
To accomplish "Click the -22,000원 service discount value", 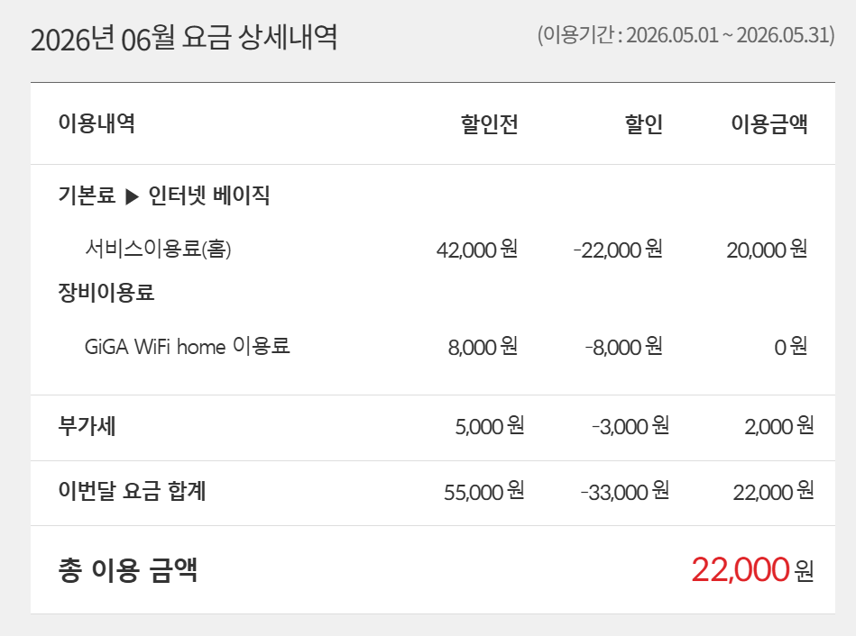I will tap(618, 250).
